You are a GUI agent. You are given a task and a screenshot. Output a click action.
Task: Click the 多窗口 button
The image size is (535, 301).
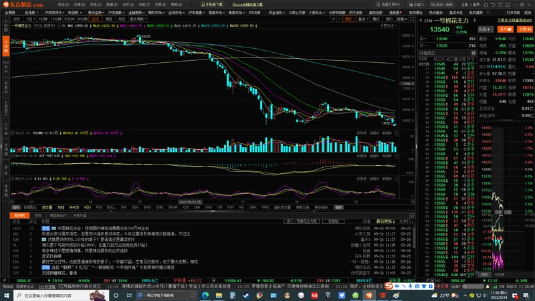(416, 5)
